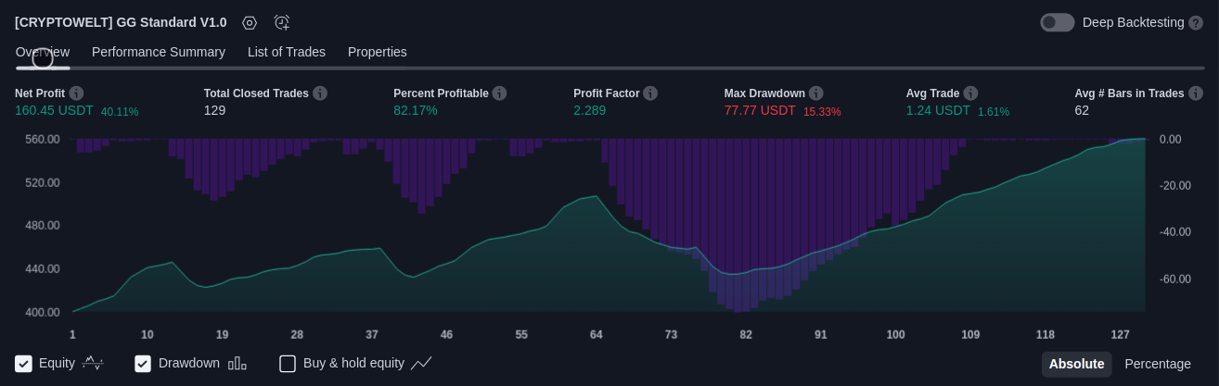Enable the Deep Backtesting toggle
Image resolution: width=1219 pixels, height=386 pixels.
coord(1058,22)
